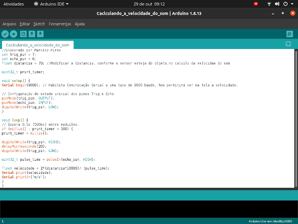Open the clock showing 29 de out 09:12

point(149,4)
